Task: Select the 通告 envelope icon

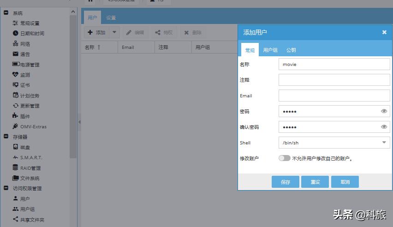Action: (x=16, y=54)
